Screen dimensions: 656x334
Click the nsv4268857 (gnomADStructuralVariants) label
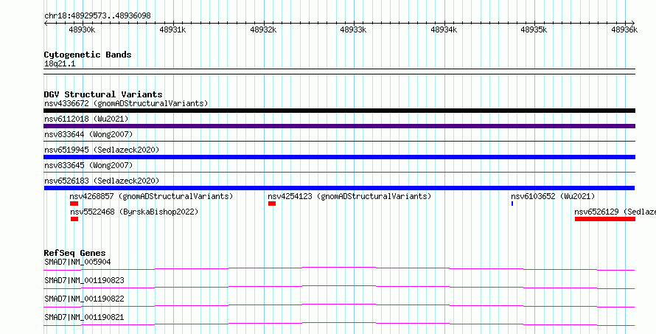[x=151, y=196]
